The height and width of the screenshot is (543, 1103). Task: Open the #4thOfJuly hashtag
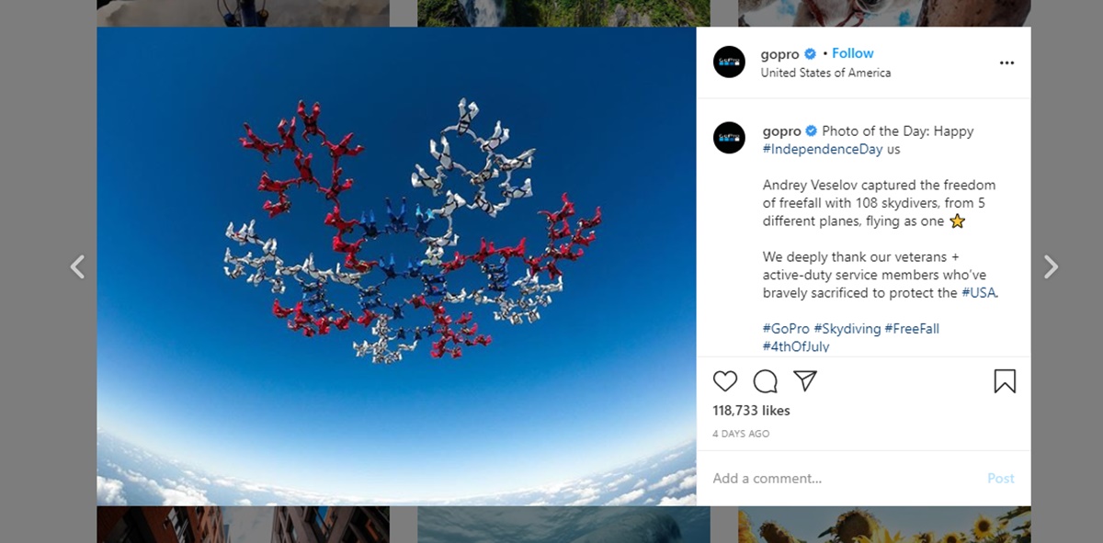796,346
